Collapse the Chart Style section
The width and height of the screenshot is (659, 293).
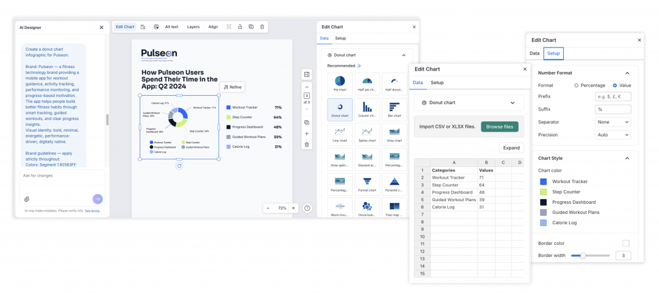[627, 158]
